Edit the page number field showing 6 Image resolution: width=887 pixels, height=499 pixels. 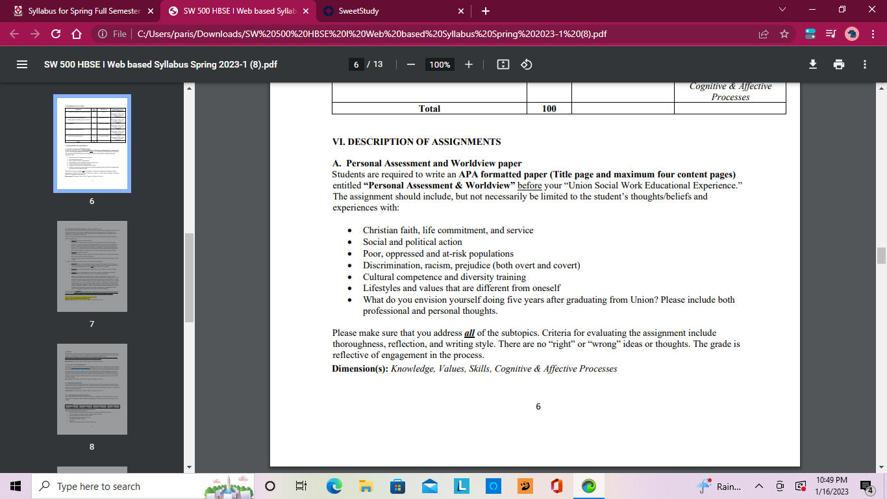tap(356, 64)
